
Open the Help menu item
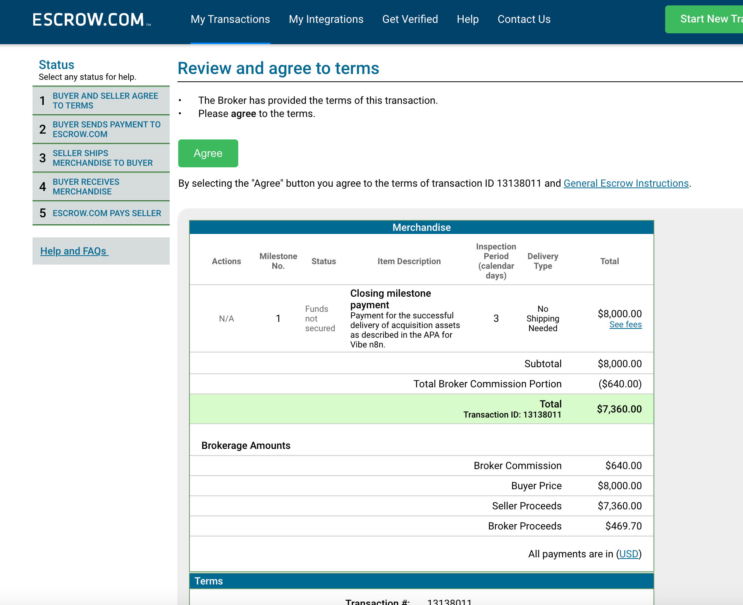tap(468, 19)
